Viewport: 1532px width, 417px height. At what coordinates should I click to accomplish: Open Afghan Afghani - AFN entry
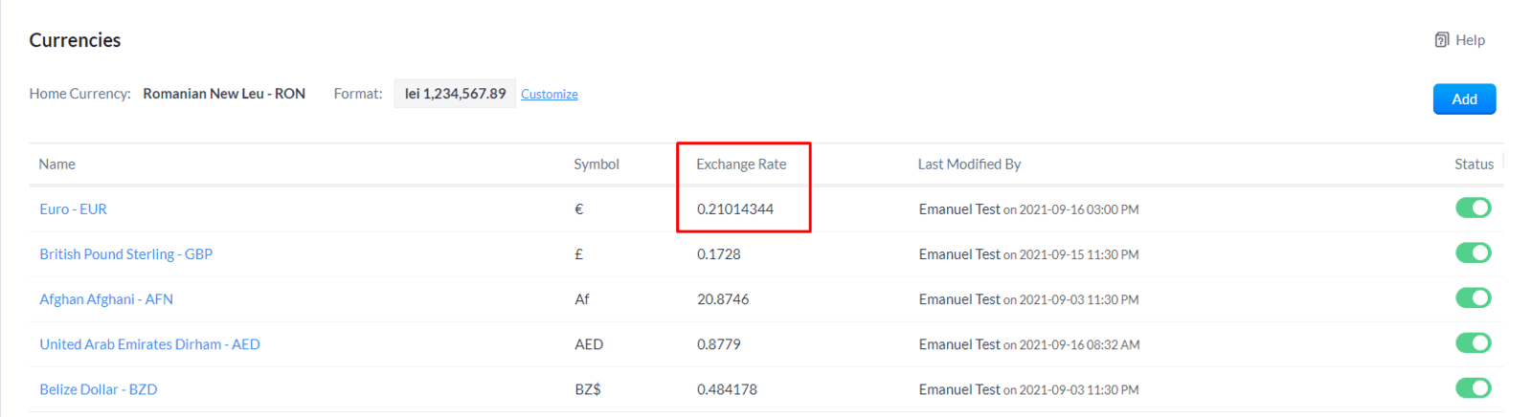tap(106, 299)
